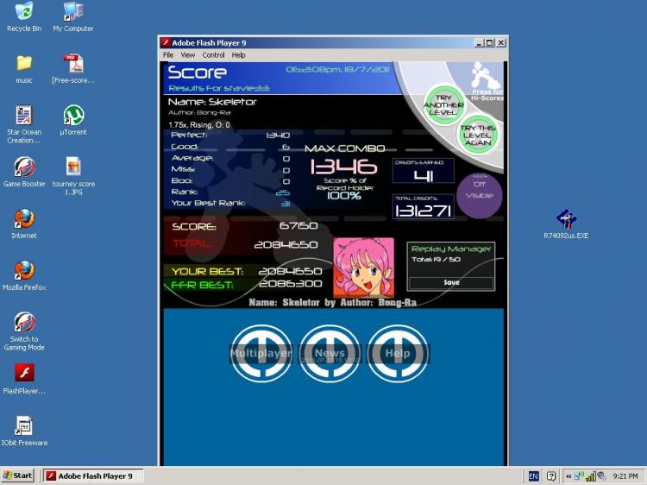Open the Help menu in Flash Player
Viewport: 647px width, 485px height.
pyautogui.click(x=238, y=55)
